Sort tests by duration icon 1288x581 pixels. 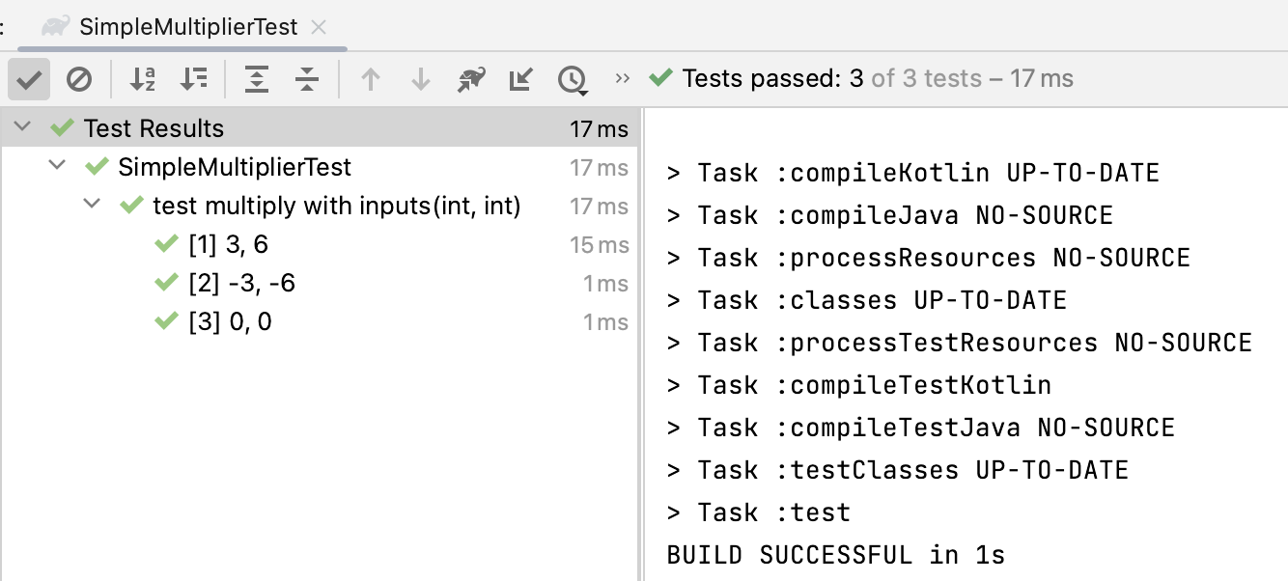pyautogui.click(x=194, y=79)
